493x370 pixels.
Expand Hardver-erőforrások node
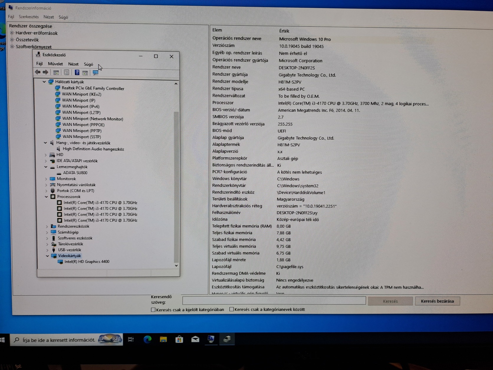pyautogui.click(x=12, y=33)
